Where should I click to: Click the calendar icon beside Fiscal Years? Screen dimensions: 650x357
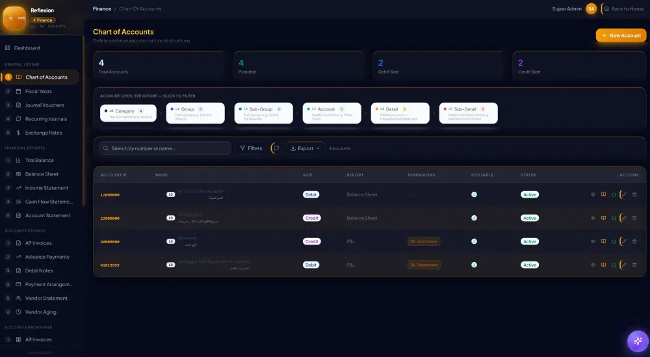click(18, 91)
